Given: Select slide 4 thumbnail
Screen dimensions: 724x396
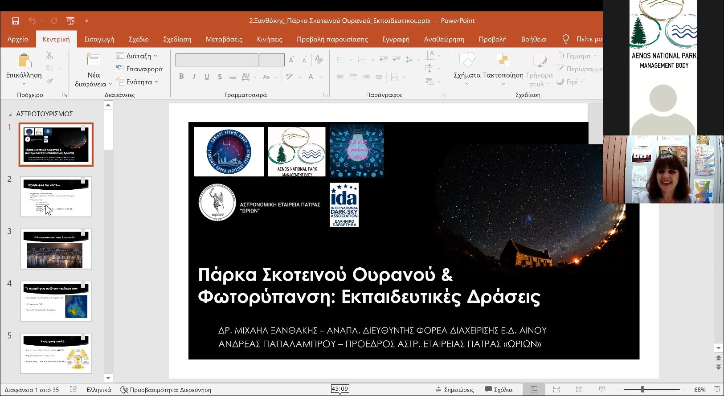Looking at the screenshot, I should [56, 301].
